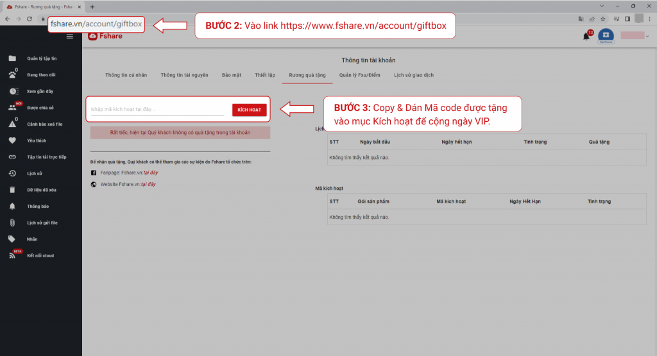Open the browser share icon

tap(592, 19)
